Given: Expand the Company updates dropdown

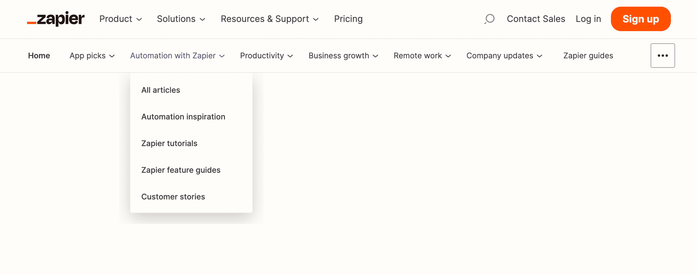Looking at the screenshot, I should (505, 56).
